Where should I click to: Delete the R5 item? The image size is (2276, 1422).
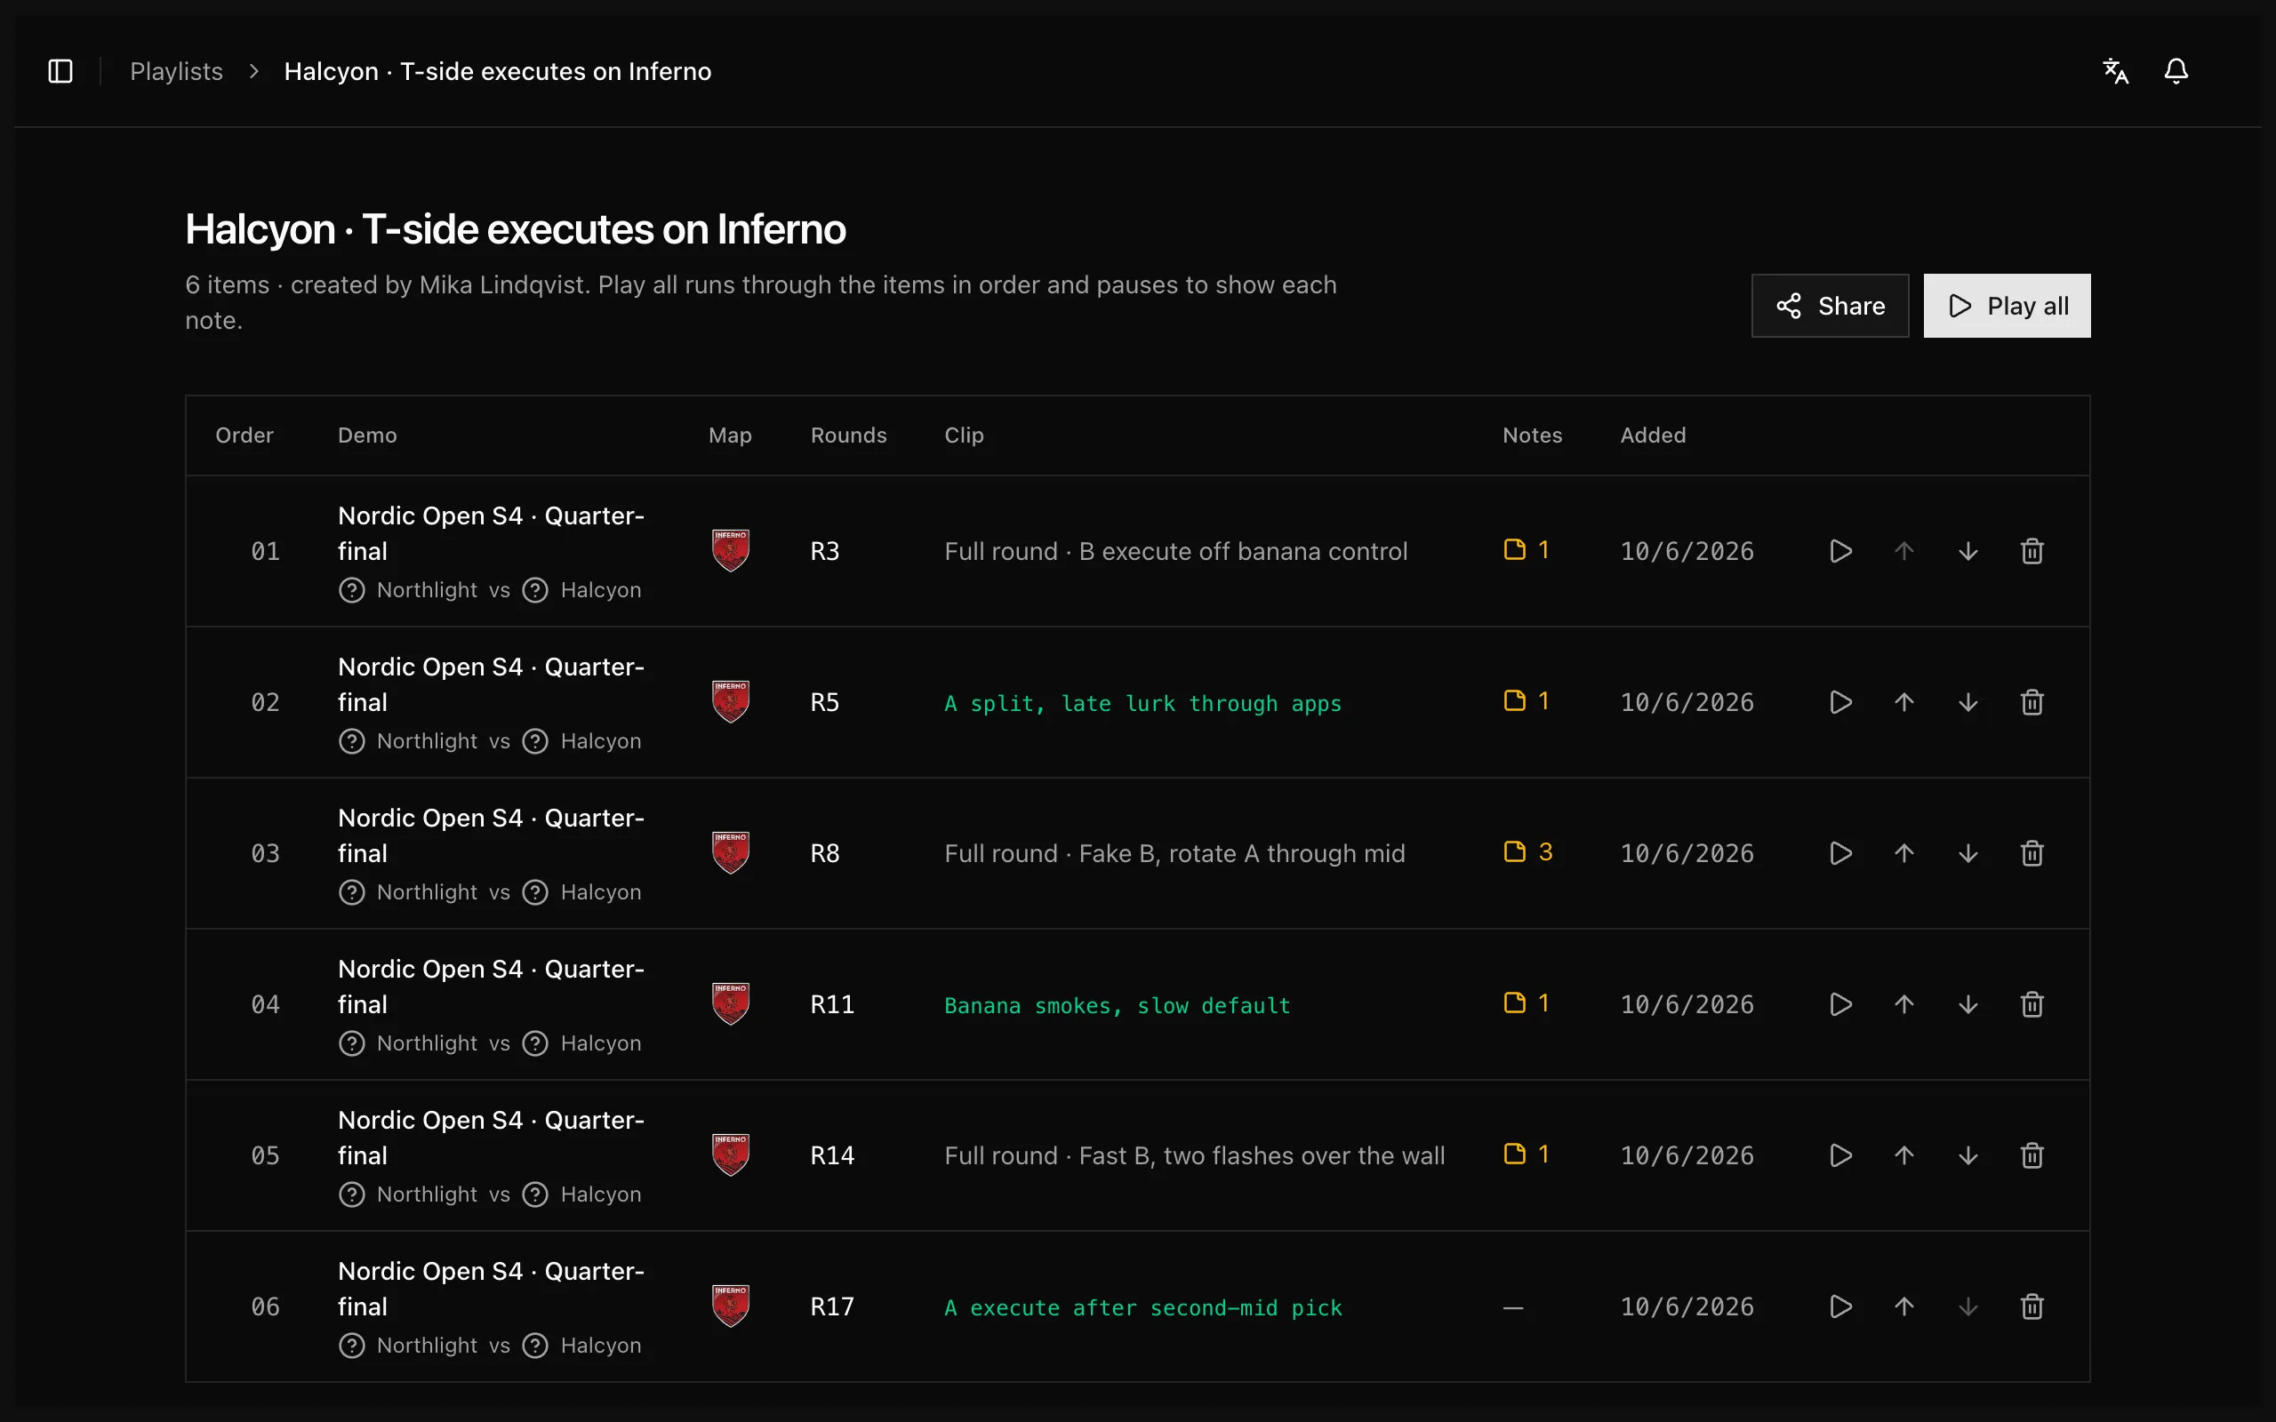coord(2032,702)
